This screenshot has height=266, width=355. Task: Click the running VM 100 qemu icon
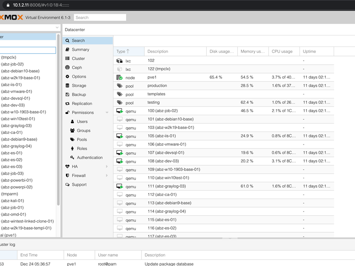(x=119, y=111)
